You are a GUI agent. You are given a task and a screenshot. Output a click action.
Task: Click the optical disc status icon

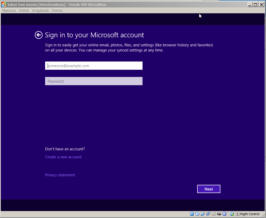point(197,214)
